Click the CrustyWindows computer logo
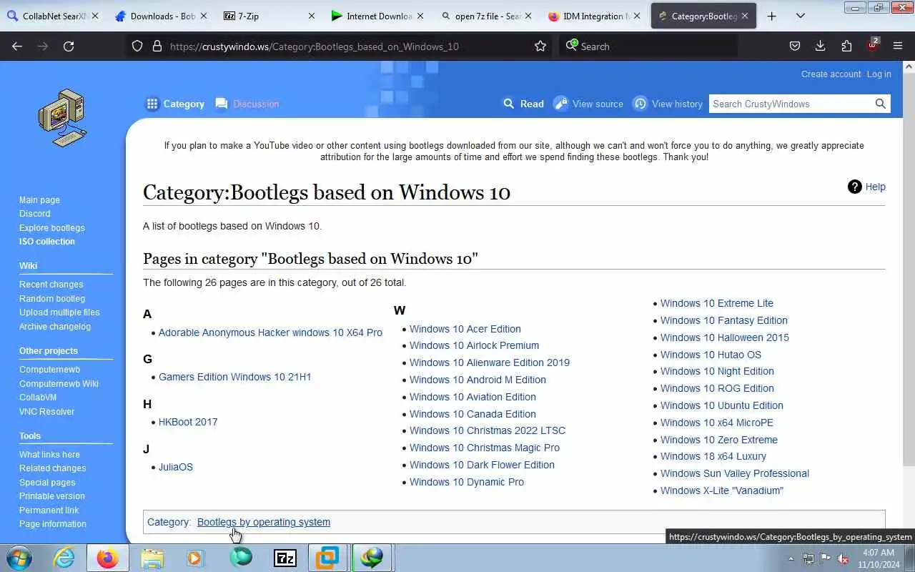The height and width of the screenshot is (572, 915). pos(62,117)
